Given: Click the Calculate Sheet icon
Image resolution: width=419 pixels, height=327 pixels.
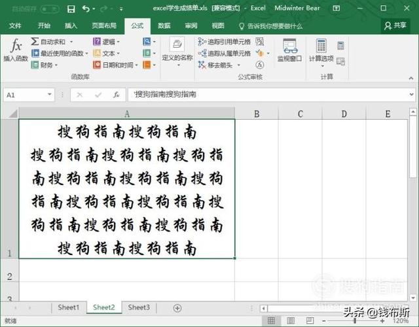Looking at the screenshot, I should [x=340, y=61].
